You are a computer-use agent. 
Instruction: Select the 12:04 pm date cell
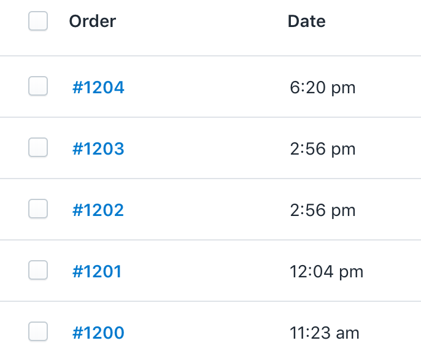click(x=326, y=272)
